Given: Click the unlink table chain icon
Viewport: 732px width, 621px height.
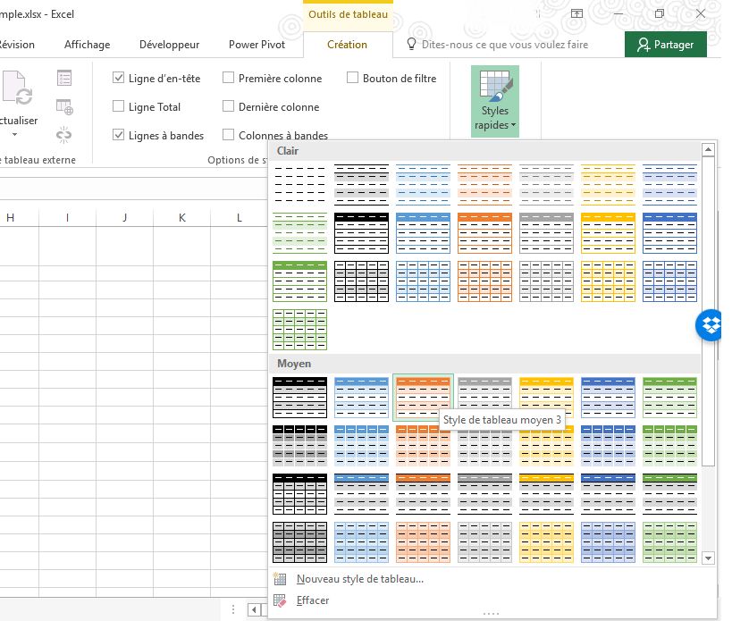Looking at the screenshot, I should pyautogui.click(x=64, y=135).
